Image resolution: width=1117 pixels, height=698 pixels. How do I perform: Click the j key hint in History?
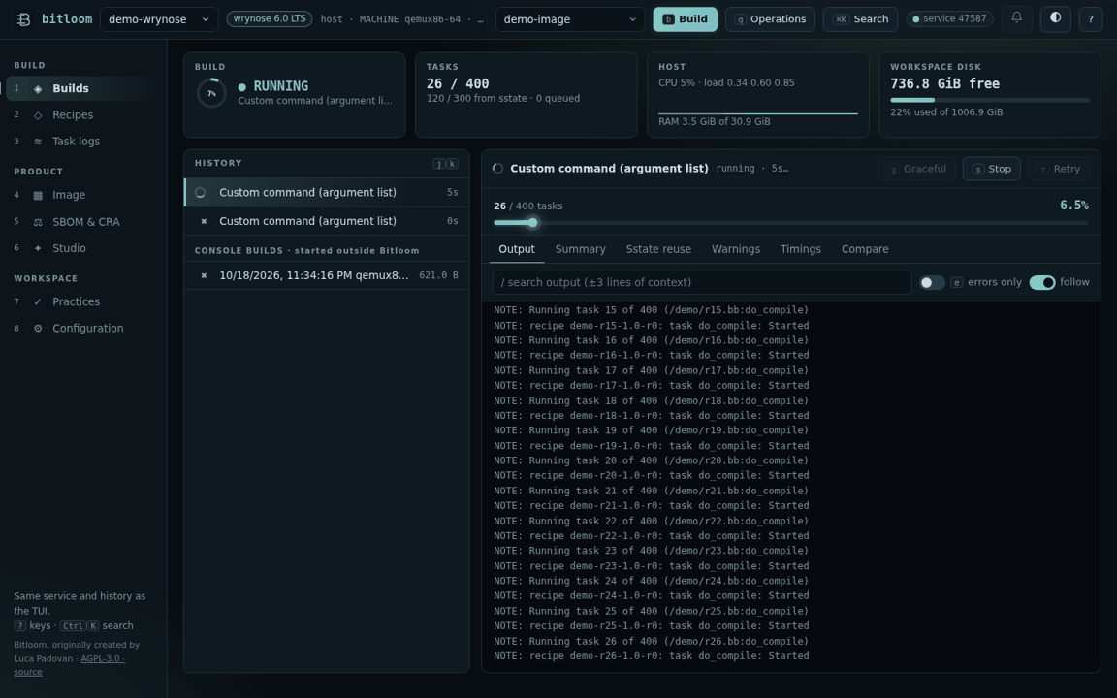(x=439, y=163)
